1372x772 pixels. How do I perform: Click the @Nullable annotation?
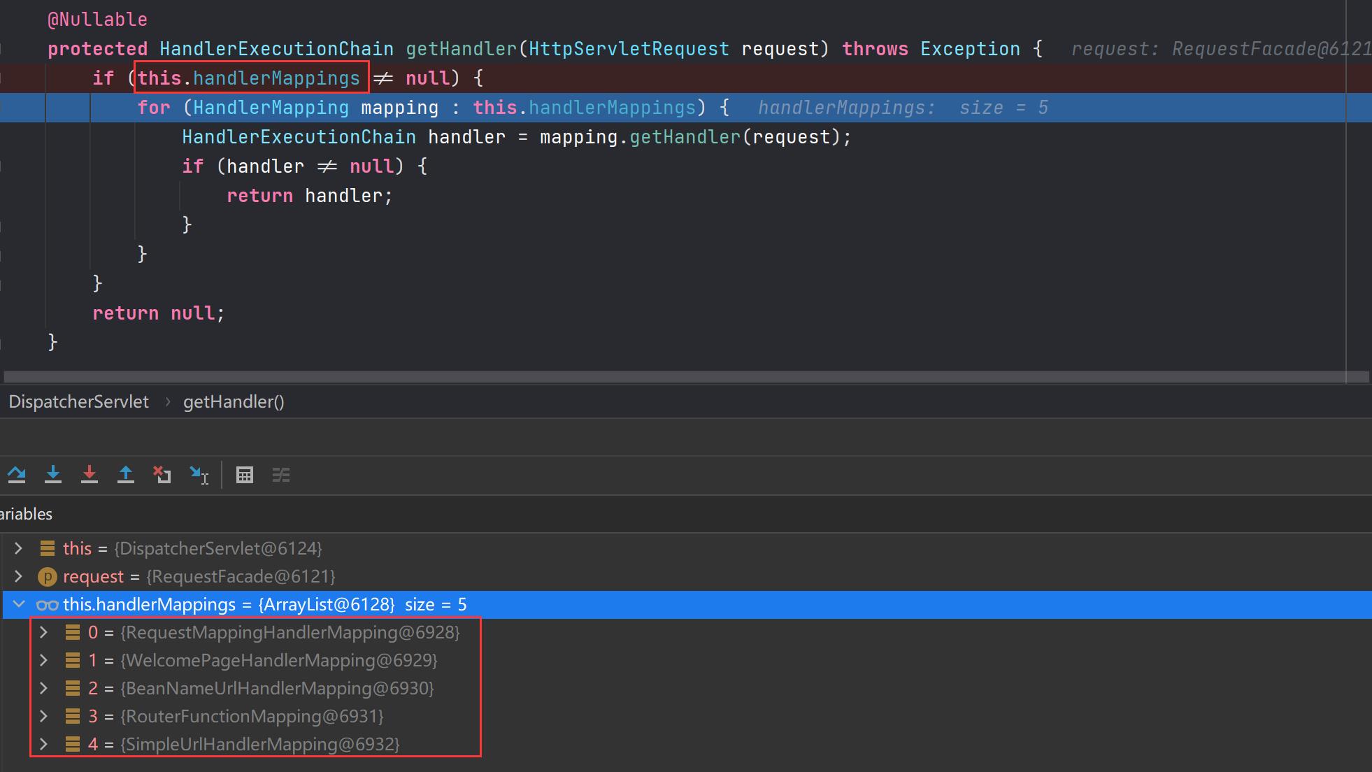pyautogui.click(x=97, y=20)
